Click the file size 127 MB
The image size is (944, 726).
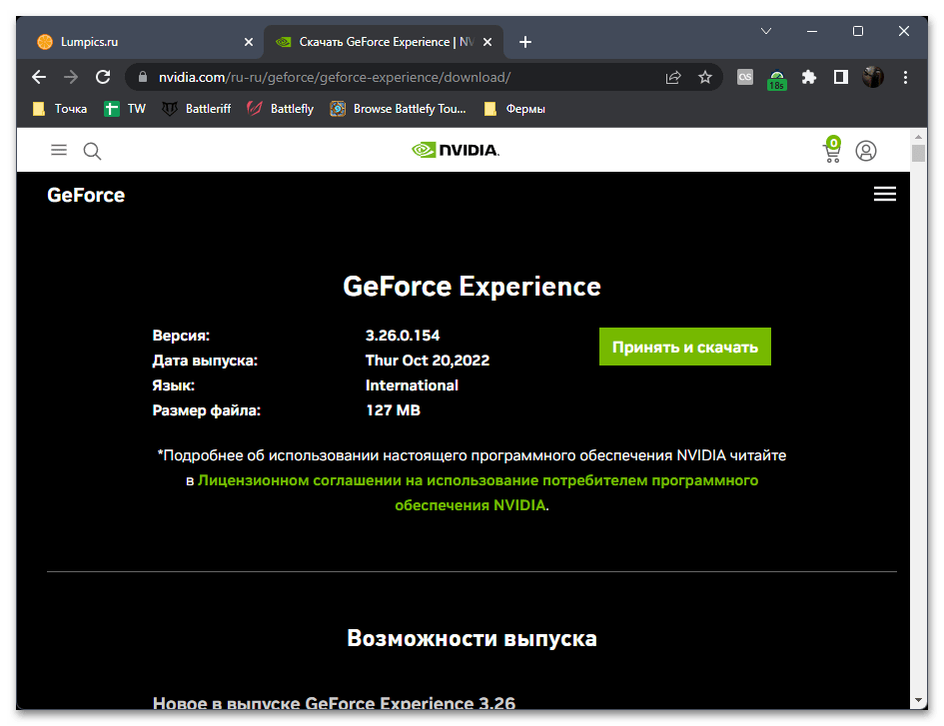pyautogui.click(x=394, y=410)
